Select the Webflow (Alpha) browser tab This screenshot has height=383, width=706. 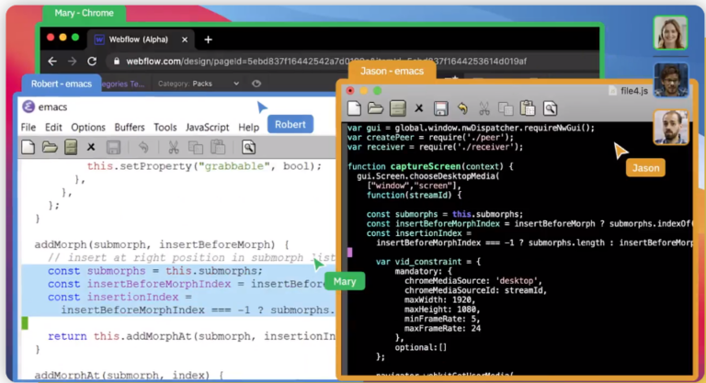[140, 39]
